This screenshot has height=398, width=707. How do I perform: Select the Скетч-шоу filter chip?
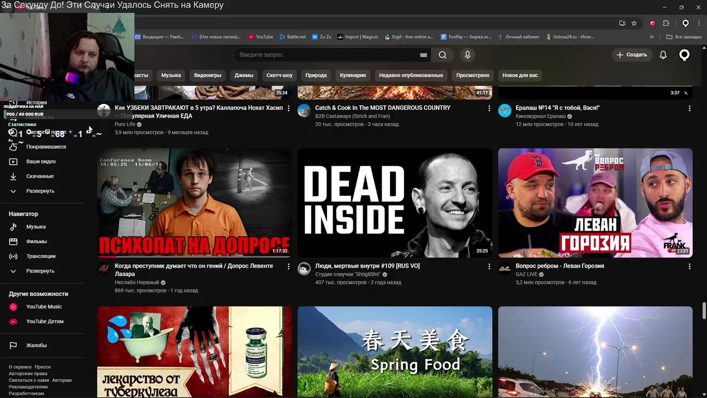[x=279, y=75]
